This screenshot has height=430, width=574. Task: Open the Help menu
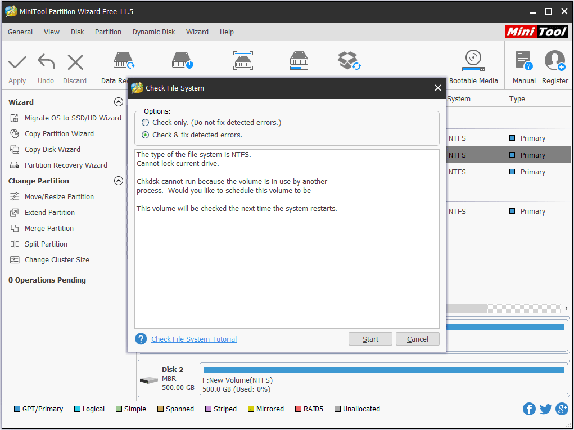pyautogui.click(x=227, y=32)
